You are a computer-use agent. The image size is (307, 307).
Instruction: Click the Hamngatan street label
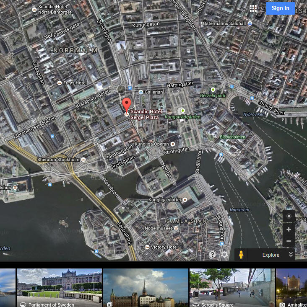coord(180,84)
